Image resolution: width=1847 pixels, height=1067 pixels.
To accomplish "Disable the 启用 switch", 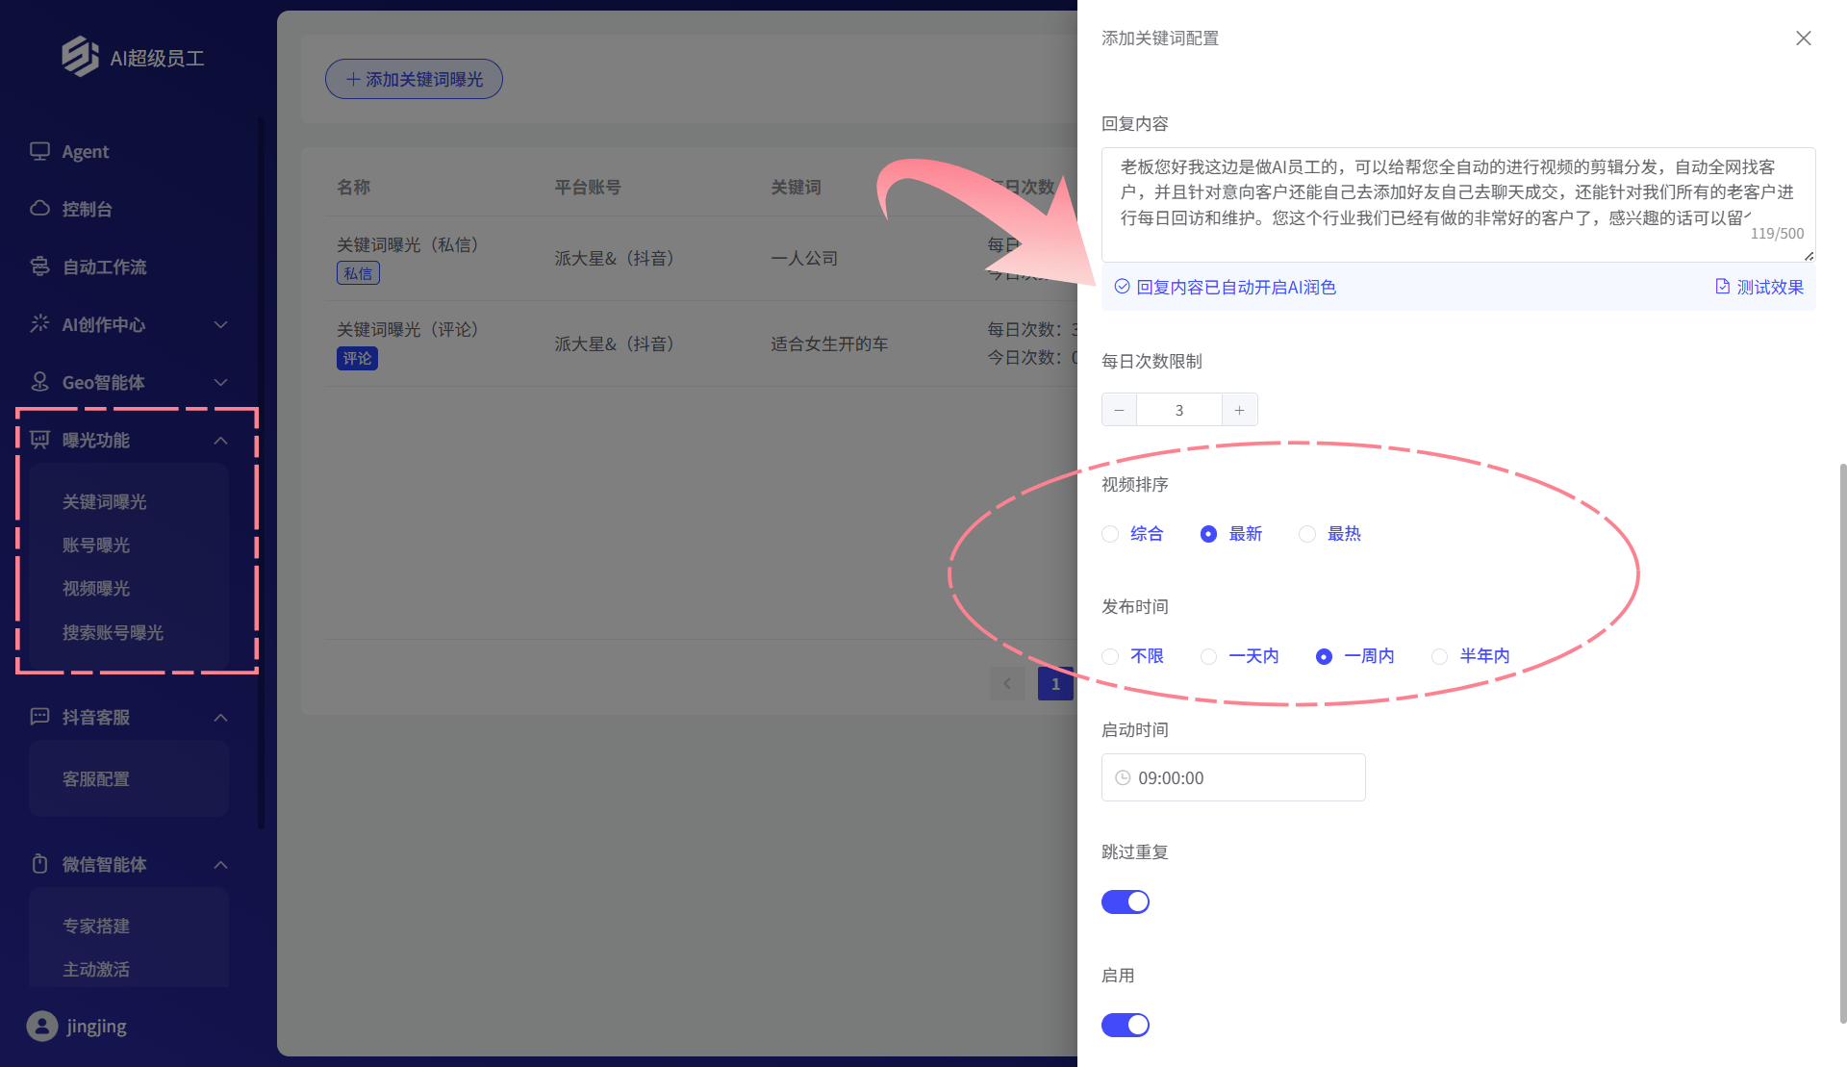I will pos(1125,1025).
